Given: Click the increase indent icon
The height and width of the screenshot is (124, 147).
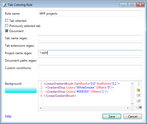Looking at the screenshot, I should pyautogui.click(x=138, y=96).
